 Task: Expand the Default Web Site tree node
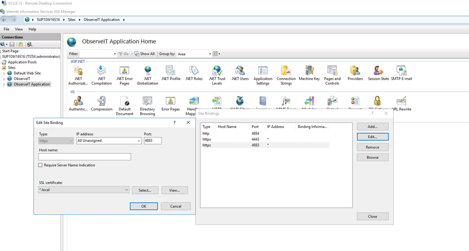(4, 73)
